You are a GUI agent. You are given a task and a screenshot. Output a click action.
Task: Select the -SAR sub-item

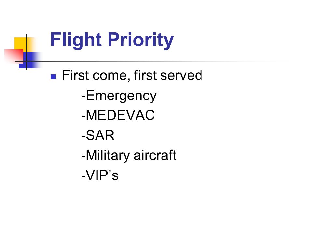pyautogui.click(x=98, y=135)
